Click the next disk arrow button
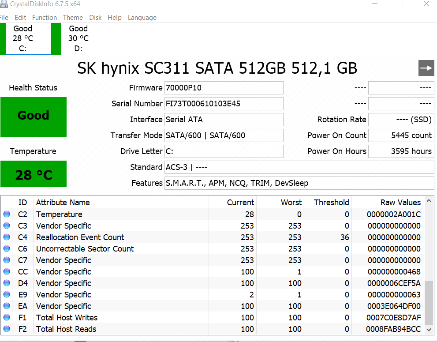 (426, 68)
